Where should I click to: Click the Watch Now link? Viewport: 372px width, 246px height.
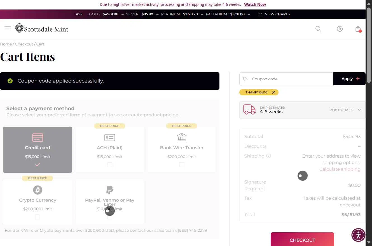(x=255, y=4)
